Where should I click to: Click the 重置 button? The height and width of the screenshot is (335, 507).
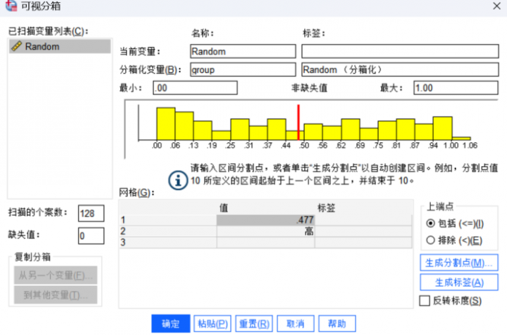[x=254, y=323]
